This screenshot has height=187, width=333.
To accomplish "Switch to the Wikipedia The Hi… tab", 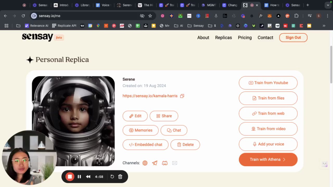I will coord(145,5).
